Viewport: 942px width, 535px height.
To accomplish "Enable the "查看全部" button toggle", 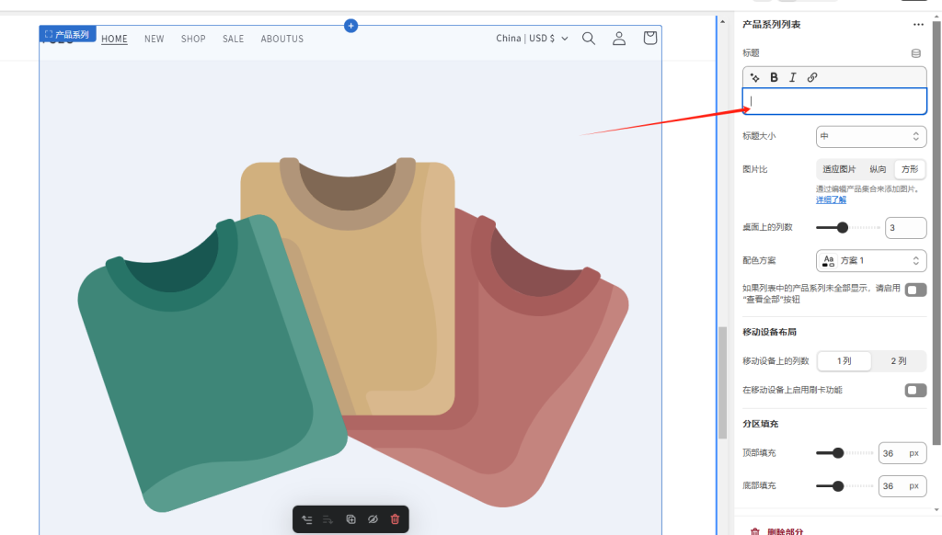I will pos(915,290).
